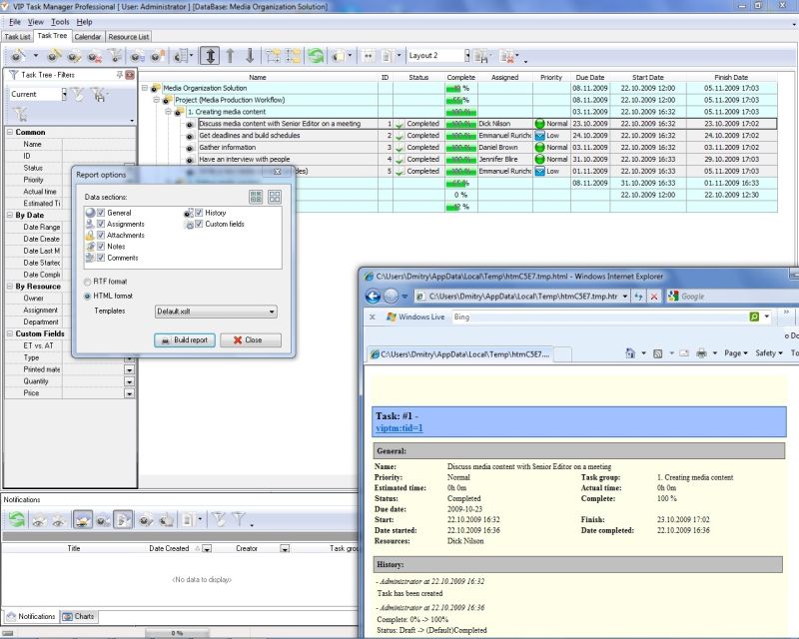Switch to the Calendar tab
Image resolution: width=799 pixels, height=639 pixels.
[x=87, y=34]
